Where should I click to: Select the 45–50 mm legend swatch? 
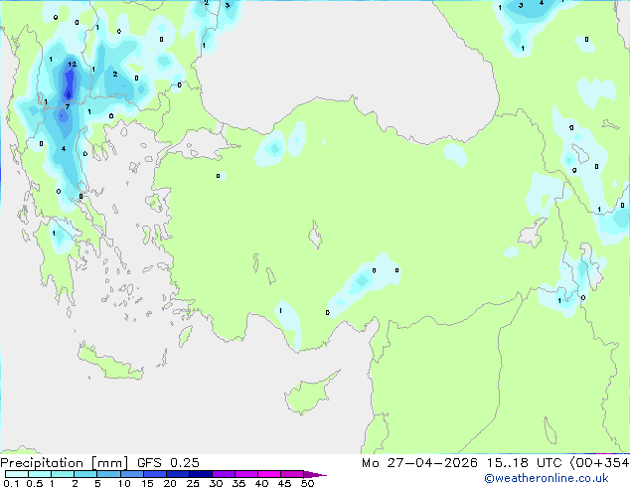(292, 474)
